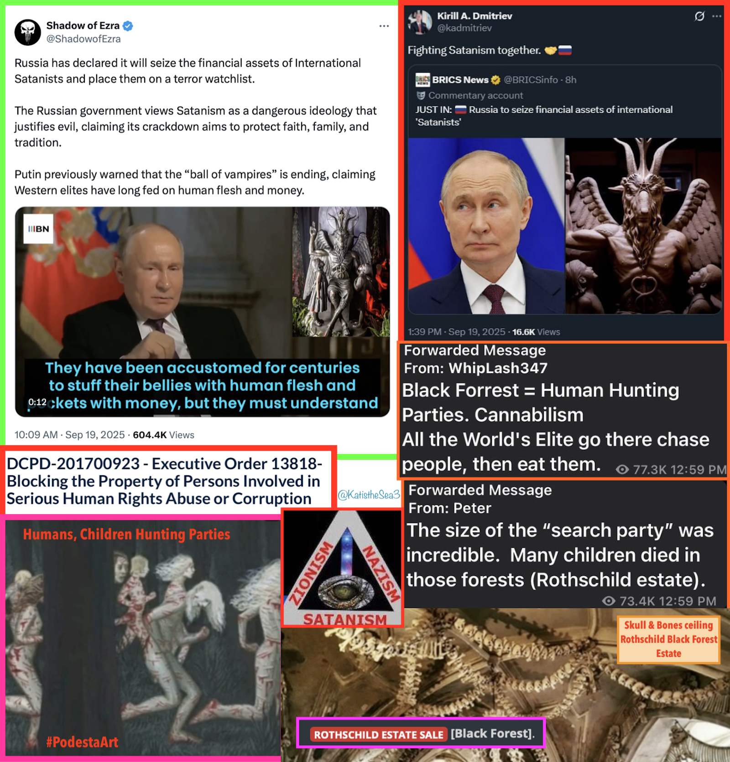Screen dimensions: 730x762
Task: Click the 0:12 video timestamp
Action: (x=37, y=402)
